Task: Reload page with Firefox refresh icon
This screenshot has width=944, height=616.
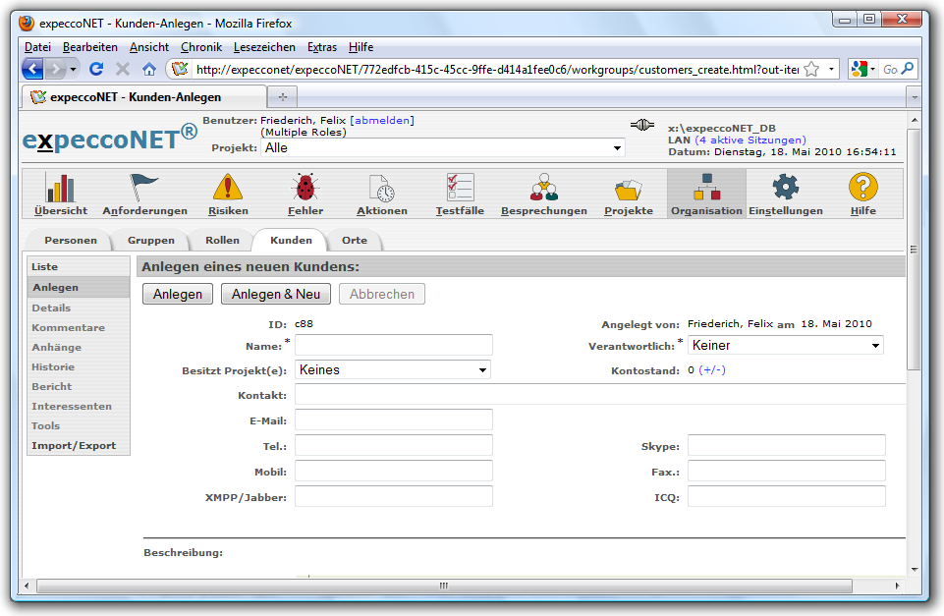Action: tap(96, 69)
